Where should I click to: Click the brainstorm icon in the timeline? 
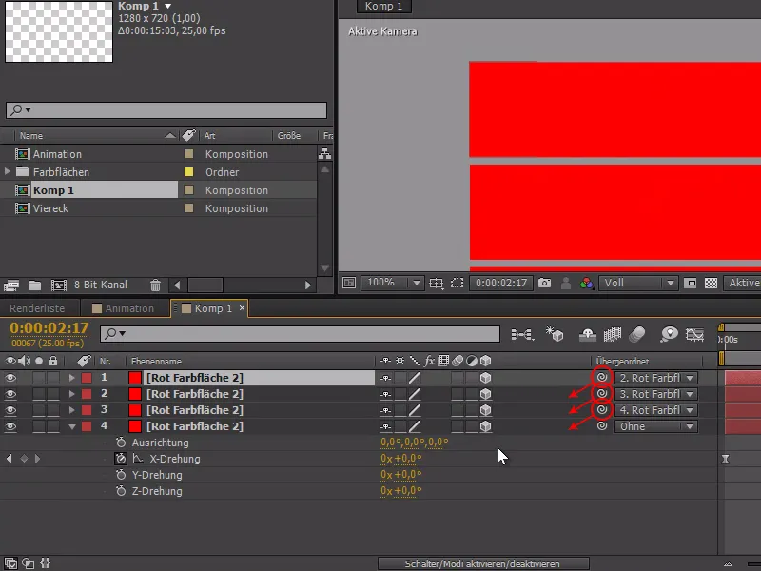point(670,334)
